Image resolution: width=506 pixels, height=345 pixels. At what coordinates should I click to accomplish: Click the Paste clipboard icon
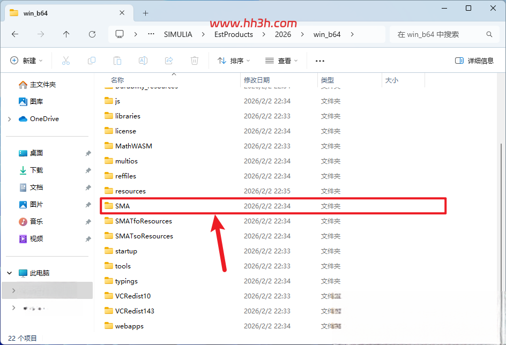[x=117, y=61]
